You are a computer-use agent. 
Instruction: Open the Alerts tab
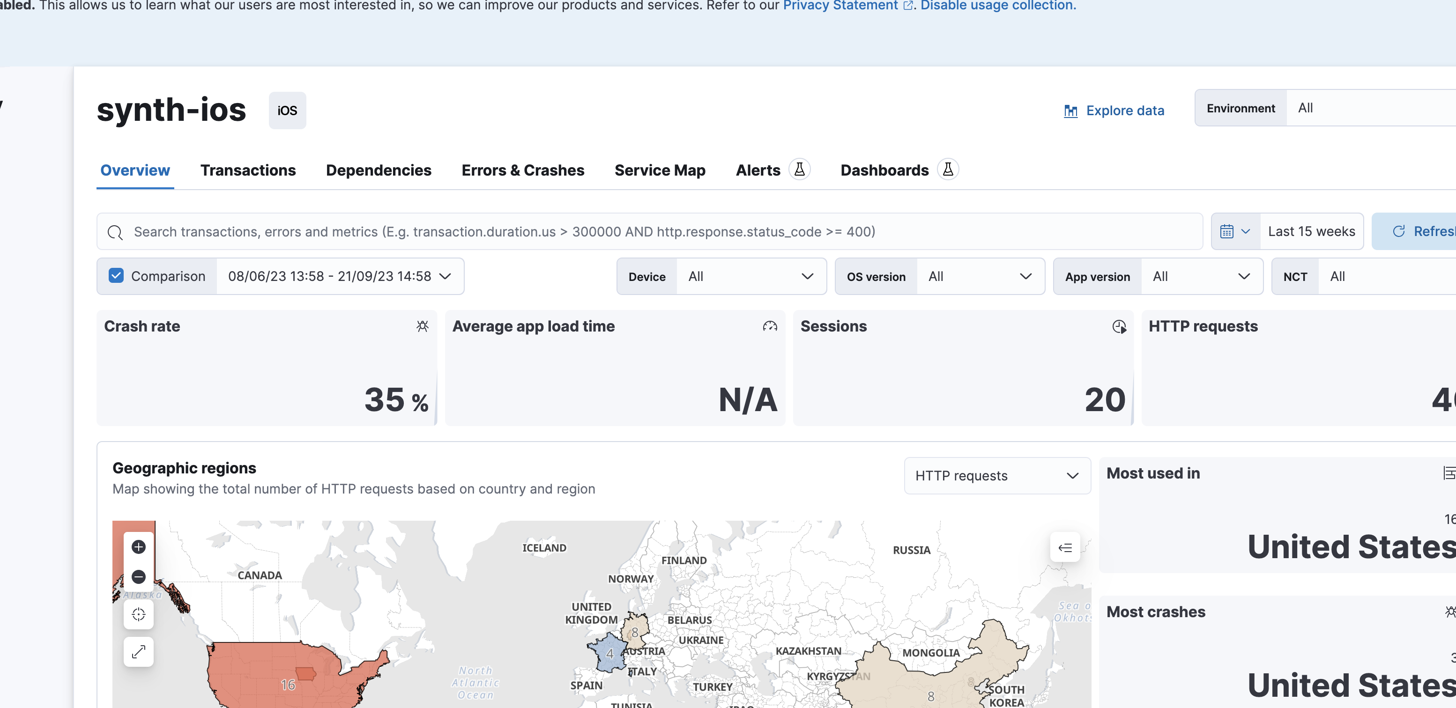click(758, 170)
